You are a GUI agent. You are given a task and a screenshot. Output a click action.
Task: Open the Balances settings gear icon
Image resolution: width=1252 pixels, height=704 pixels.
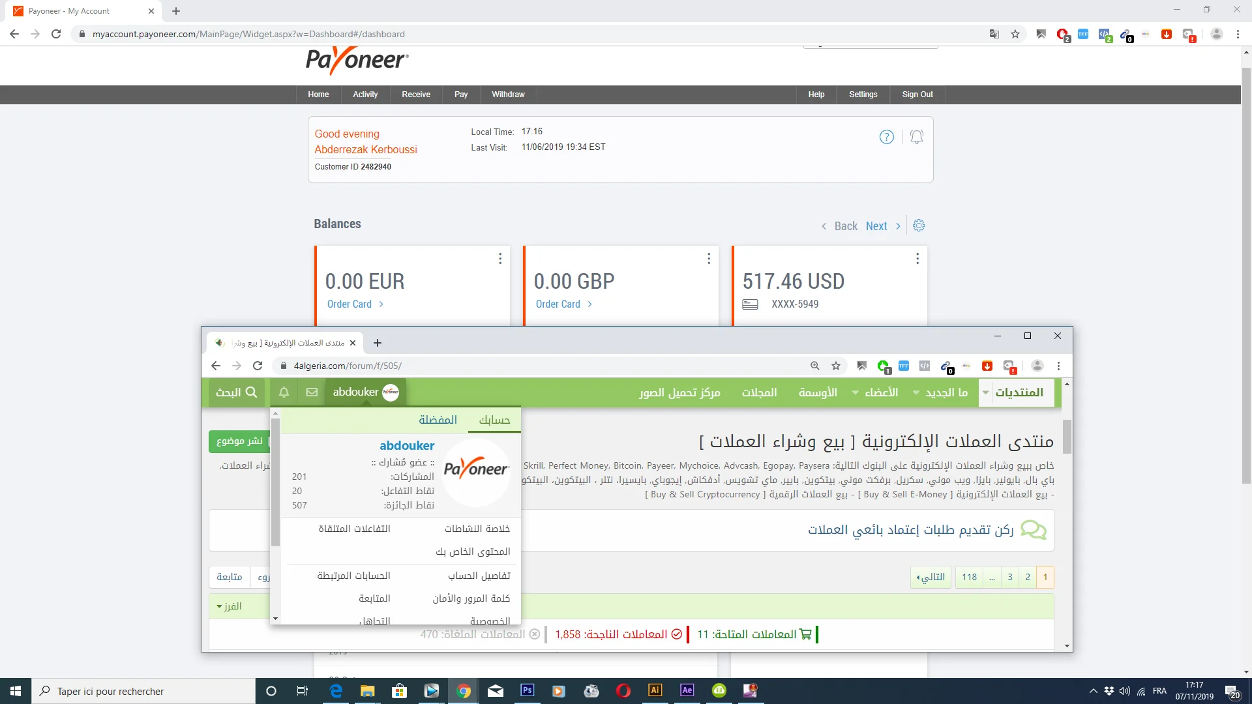pos(919,226)
